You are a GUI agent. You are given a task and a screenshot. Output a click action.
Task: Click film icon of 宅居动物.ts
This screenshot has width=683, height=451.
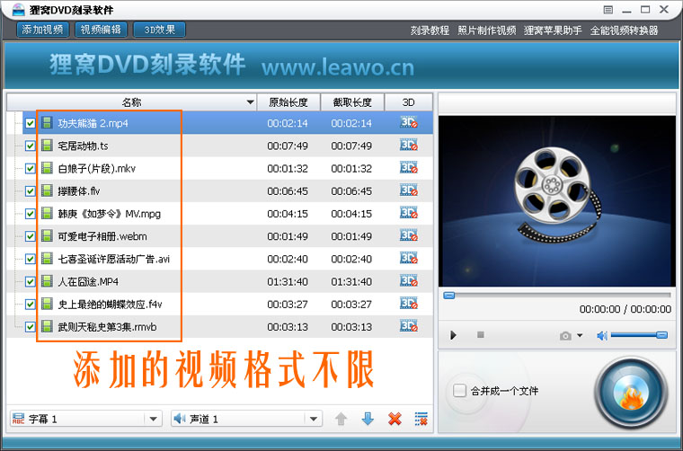pos(47,146)
